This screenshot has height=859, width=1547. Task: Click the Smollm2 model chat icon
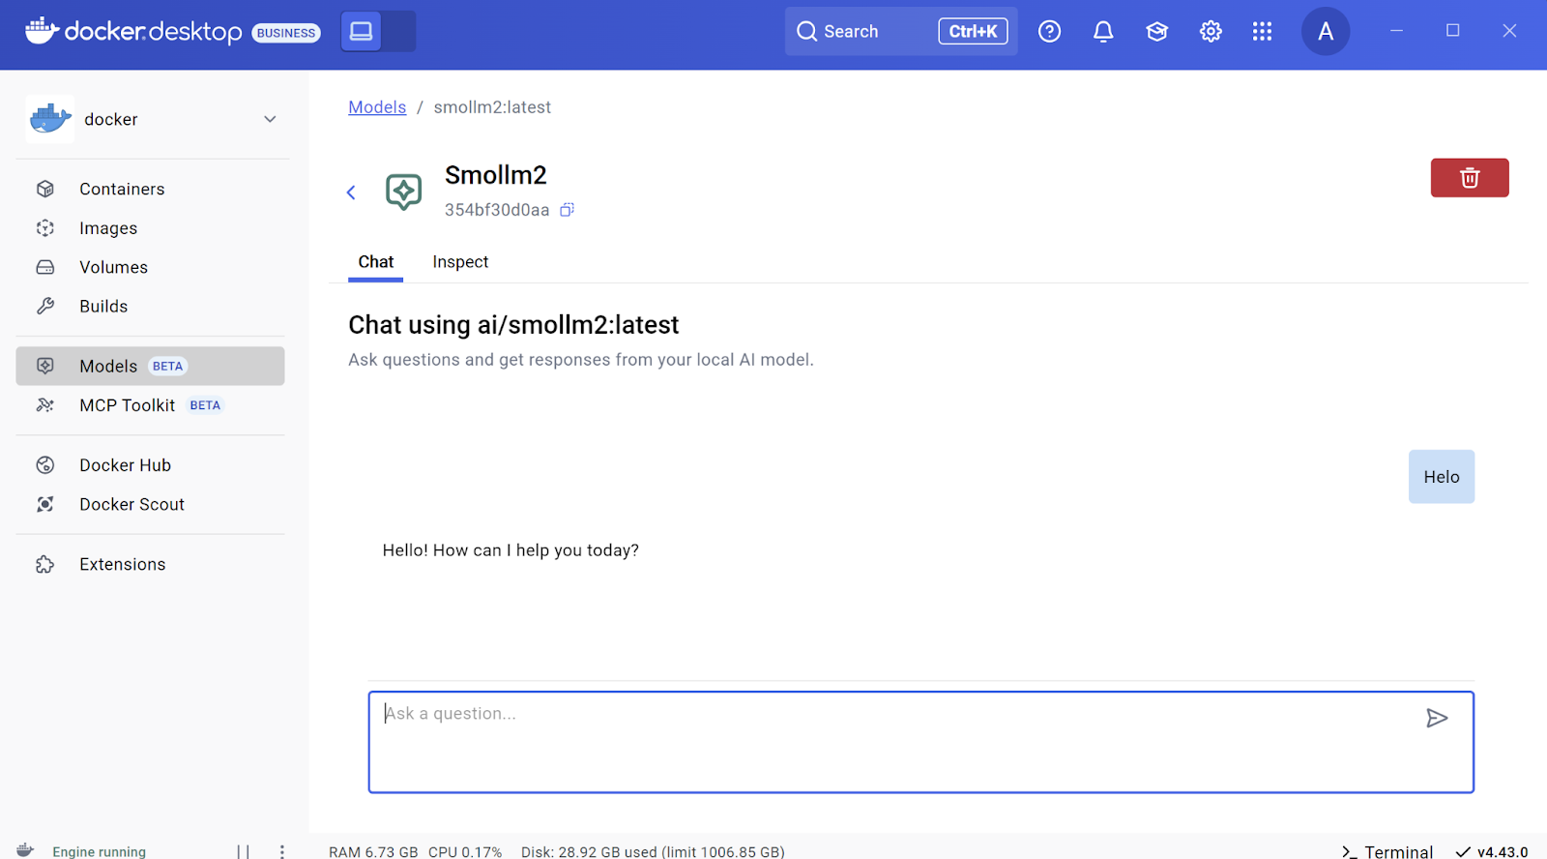(x=403, y=192)
